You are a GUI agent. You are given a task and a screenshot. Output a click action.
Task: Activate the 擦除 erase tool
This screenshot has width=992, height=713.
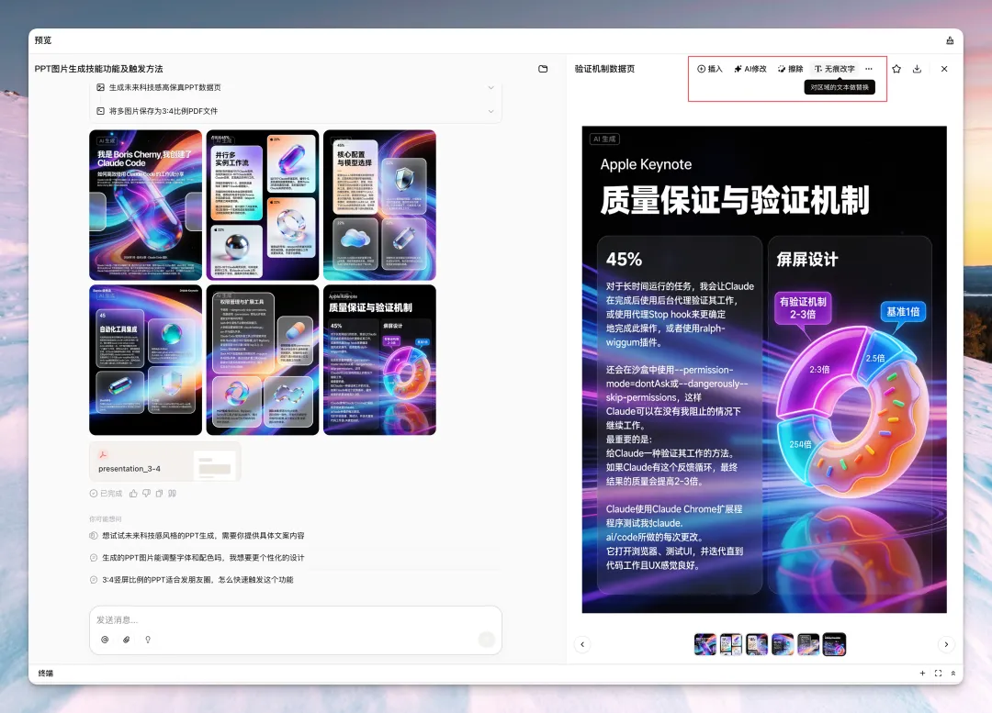790,69
